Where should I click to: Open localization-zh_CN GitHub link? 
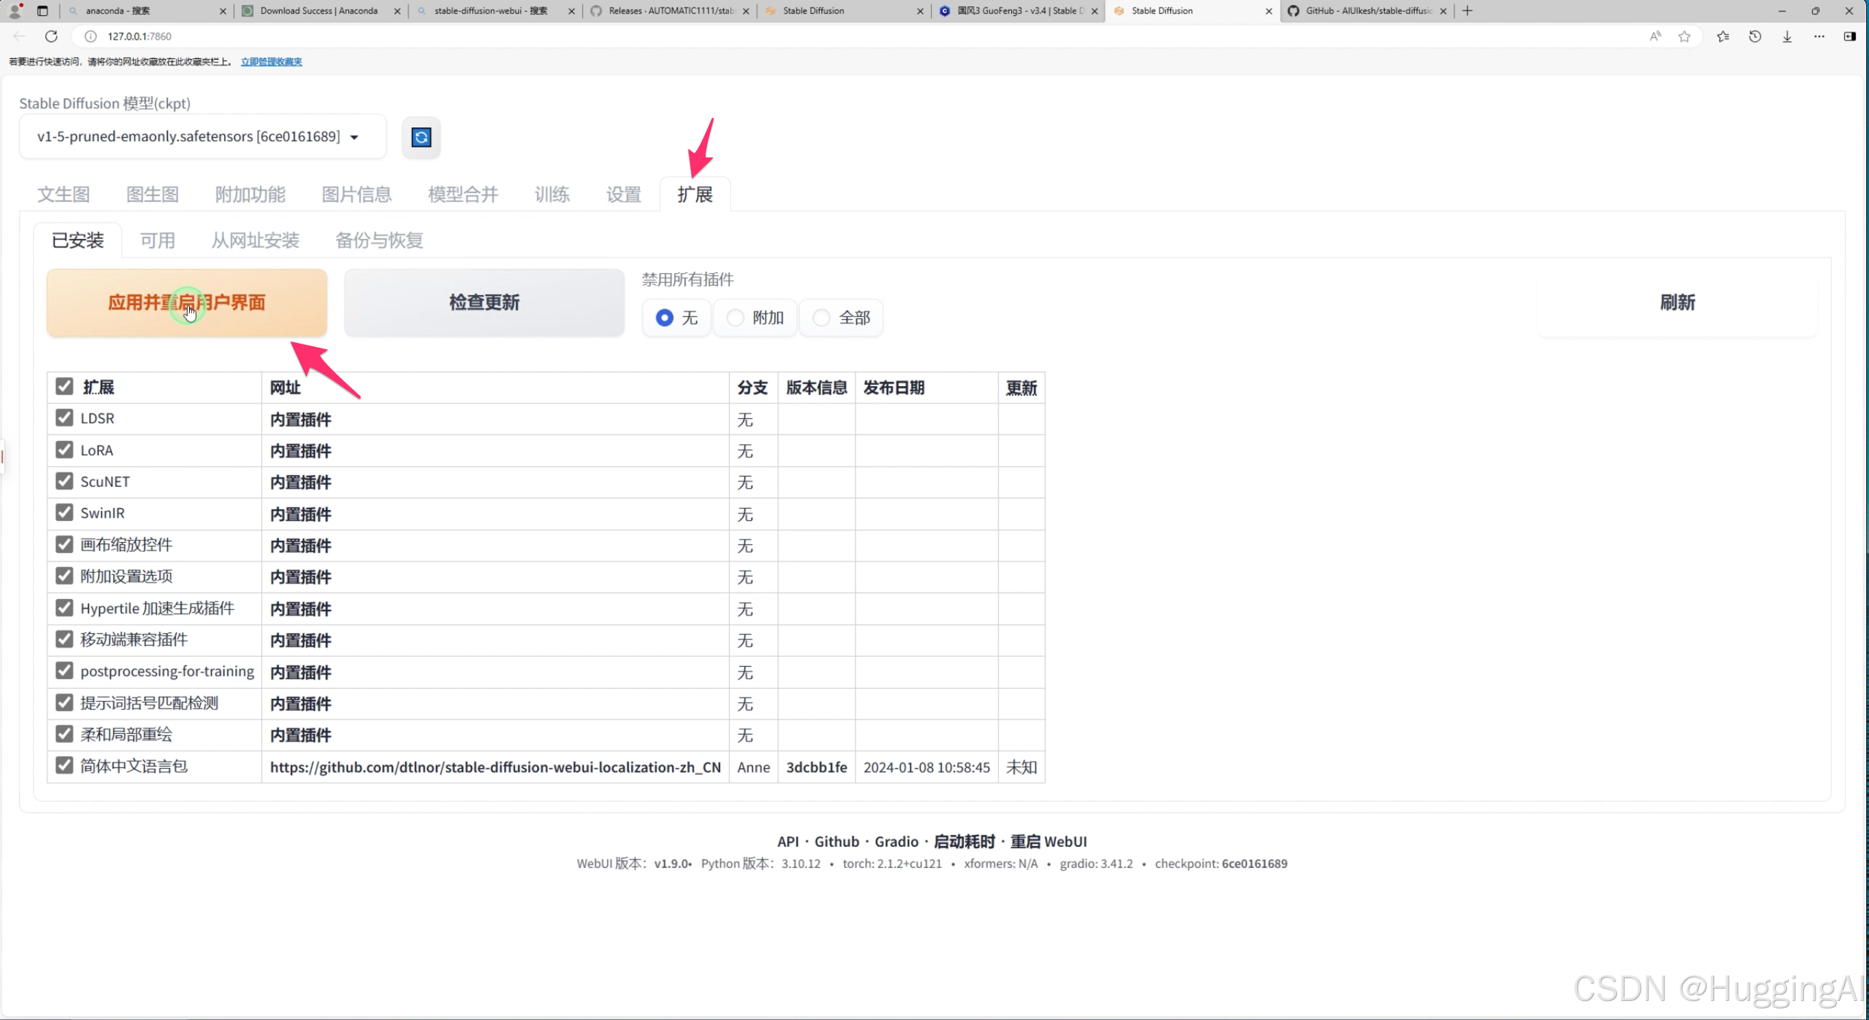(495, 767)
